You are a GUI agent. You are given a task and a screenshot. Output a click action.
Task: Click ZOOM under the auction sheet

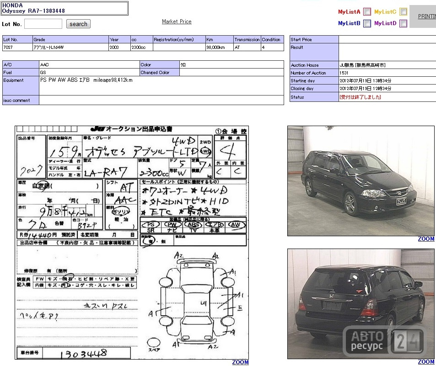pyautogui.click(x=240, y=362)
